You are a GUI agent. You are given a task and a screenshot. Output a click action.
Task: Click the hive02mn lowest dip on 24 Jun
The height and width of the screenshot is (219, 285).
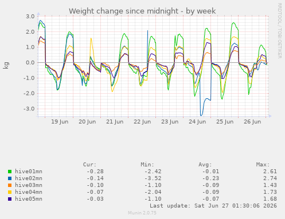[x=201, y=115]
